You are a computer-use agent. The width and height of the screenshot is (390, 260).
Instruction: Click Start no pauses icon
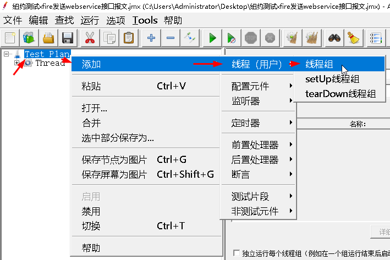(232, 38)
